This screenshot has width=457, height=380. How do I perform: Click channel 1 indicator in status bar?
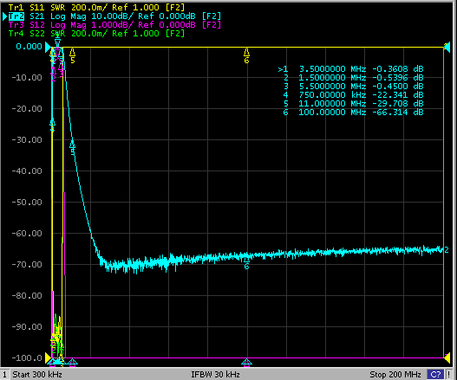(4, 374)
